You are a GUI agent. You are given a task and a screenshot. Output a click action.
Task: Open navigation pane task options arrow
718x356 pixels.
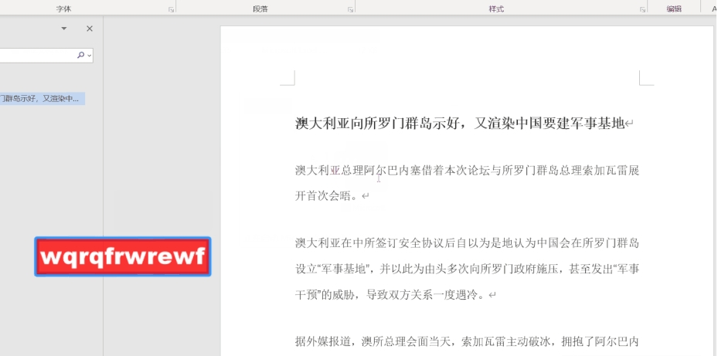64,29
